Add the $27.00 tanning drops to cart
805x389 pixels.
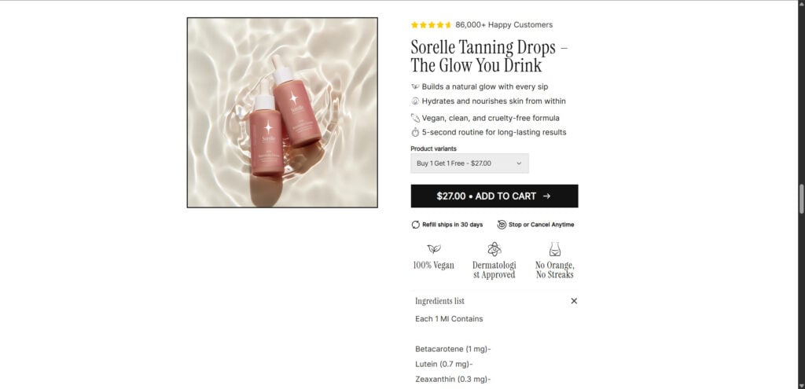[x=494, y=196]
